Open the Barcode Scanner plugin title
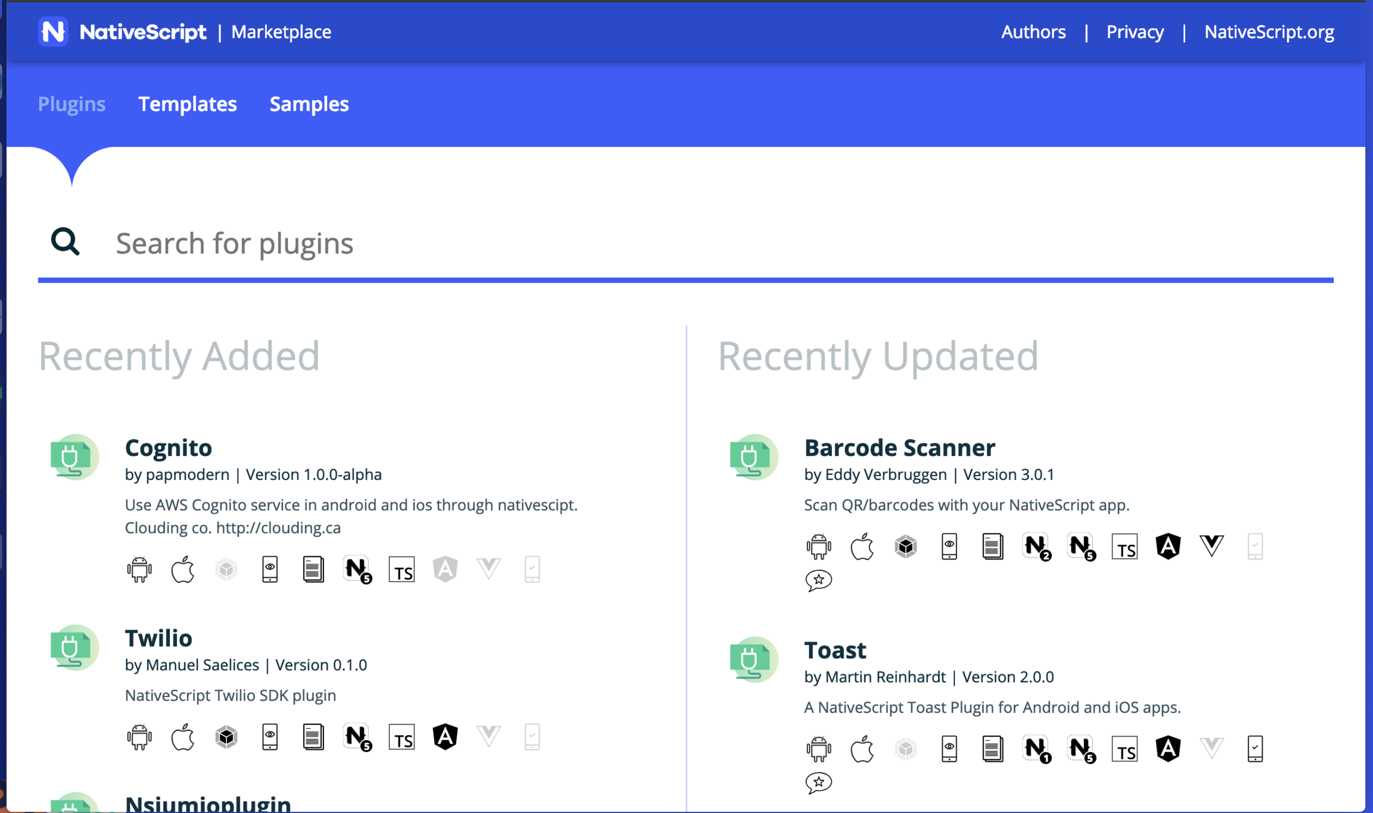The image size is (1373, 813). pos(899,447)
